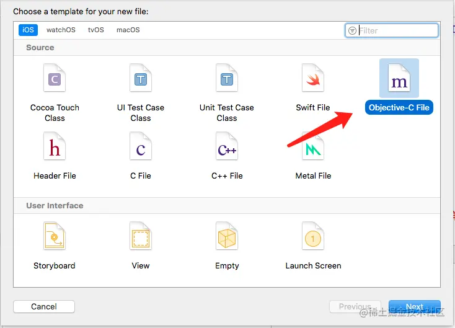Select the Swift File template icon

(x=313, y=78)
